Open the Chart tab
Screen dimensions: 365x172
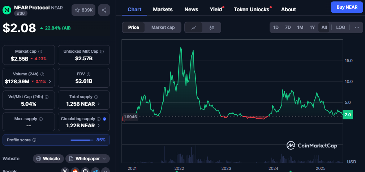pyautogui.click(x=134, y=9)
